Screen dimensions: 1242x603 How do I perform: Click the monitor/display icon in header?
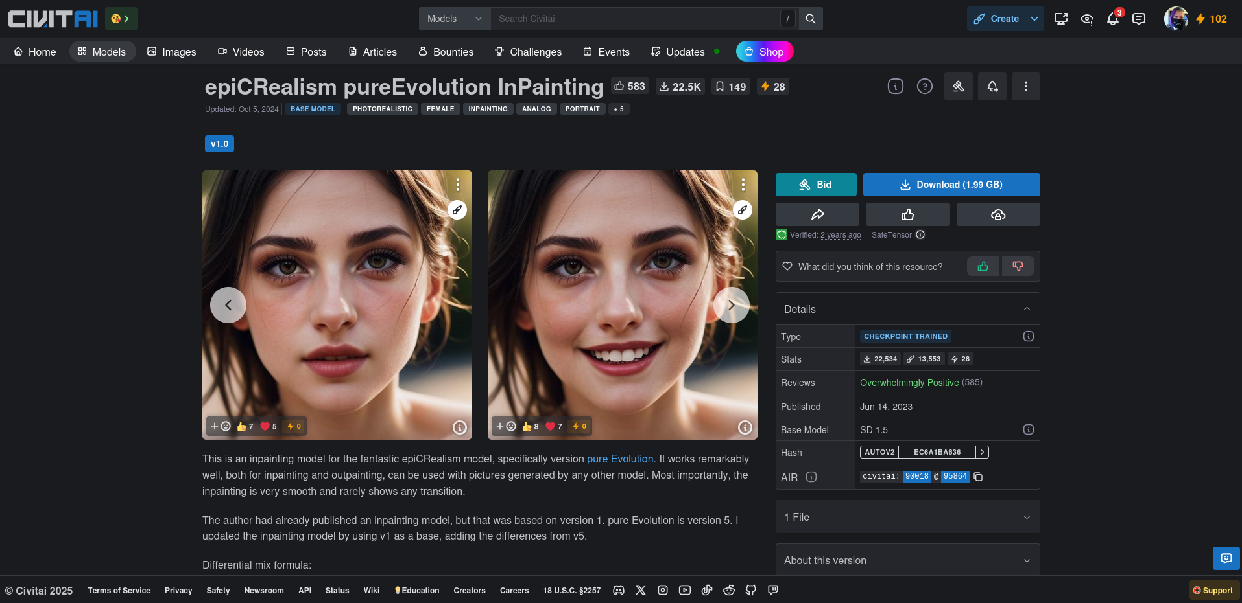coord(1061,19)
